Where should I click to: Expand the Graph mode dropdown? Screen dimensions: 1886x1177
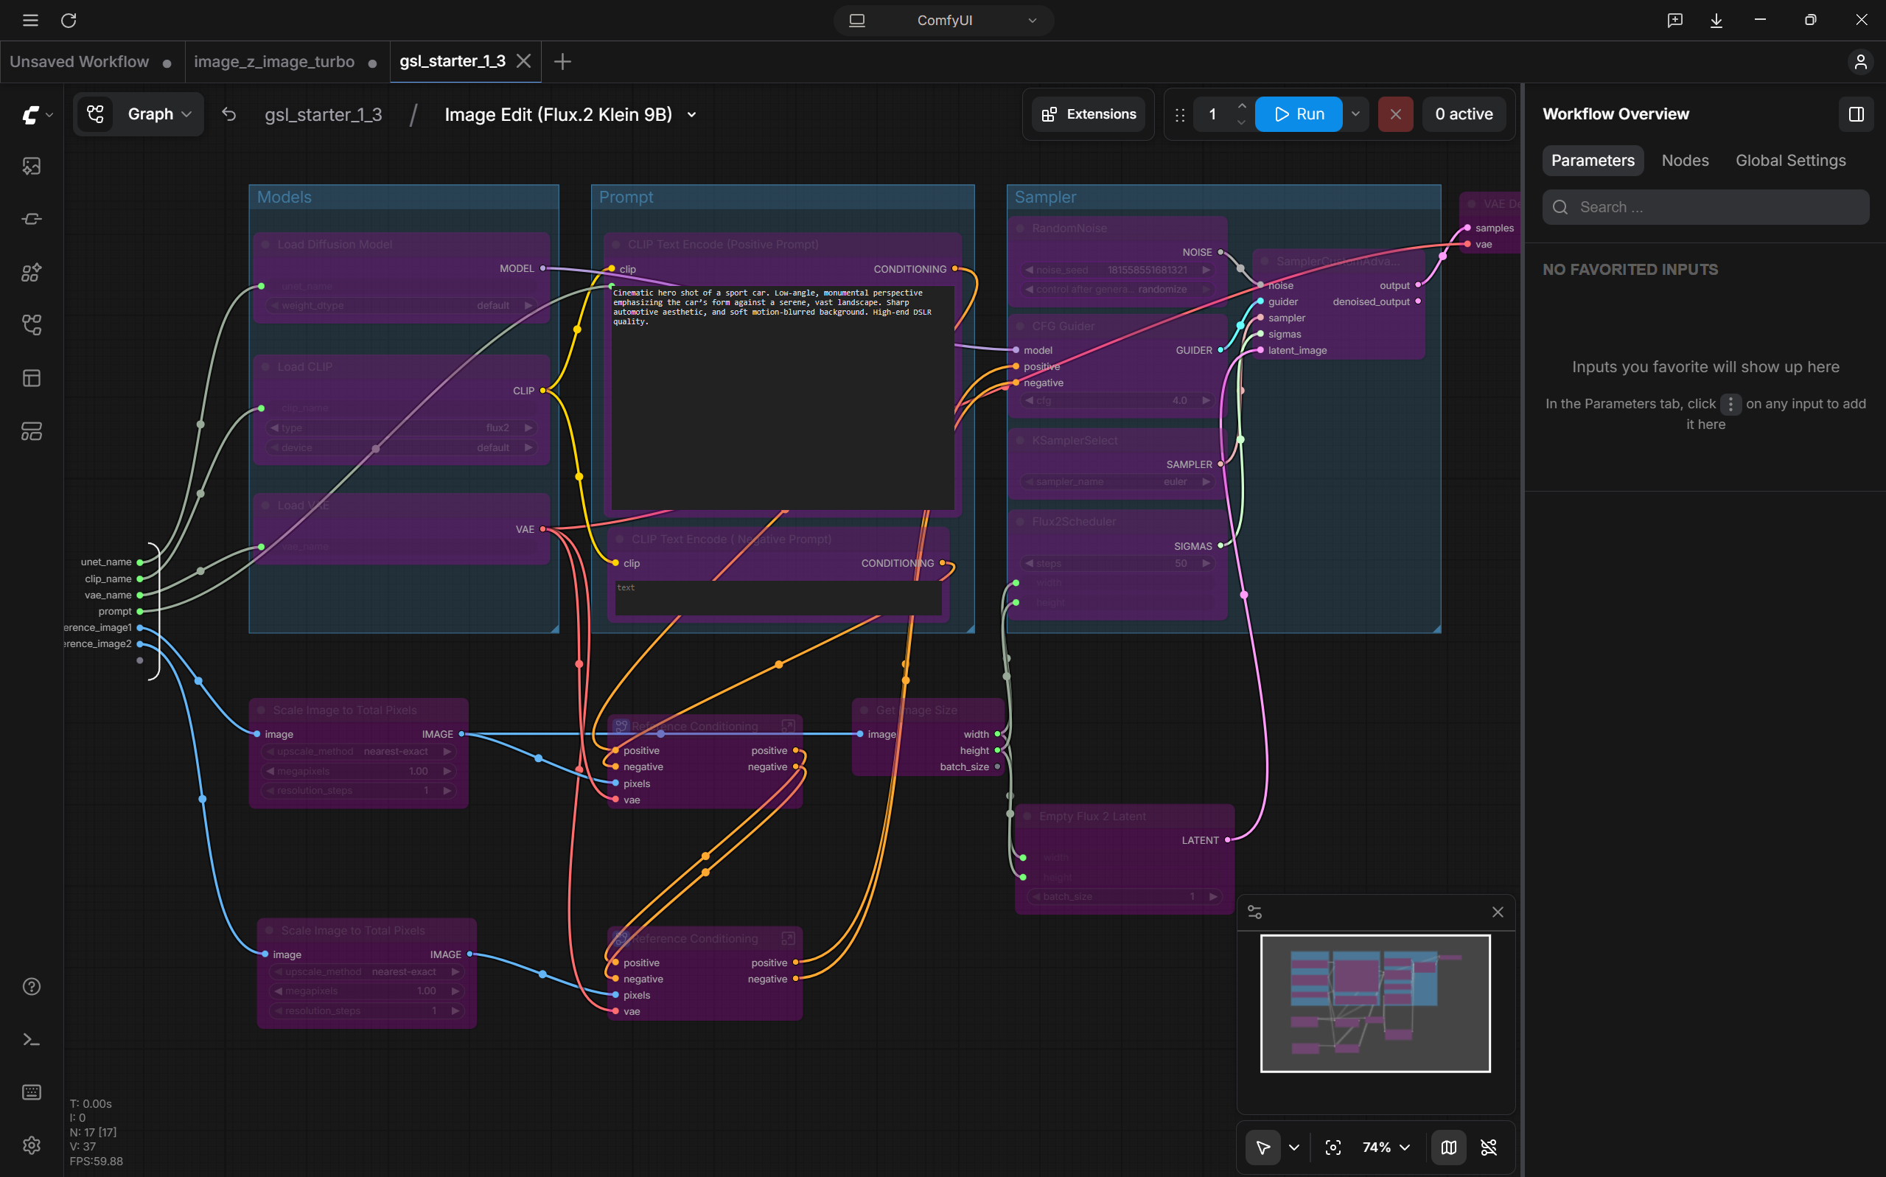139,114
